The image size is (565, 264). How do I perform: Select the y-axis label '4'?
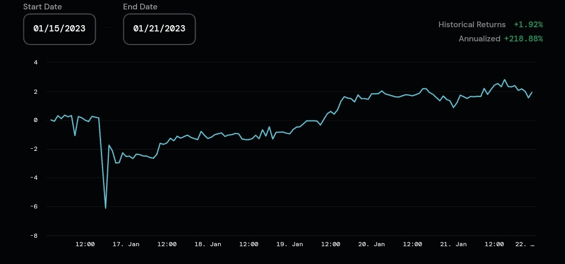tap(36, 62)
